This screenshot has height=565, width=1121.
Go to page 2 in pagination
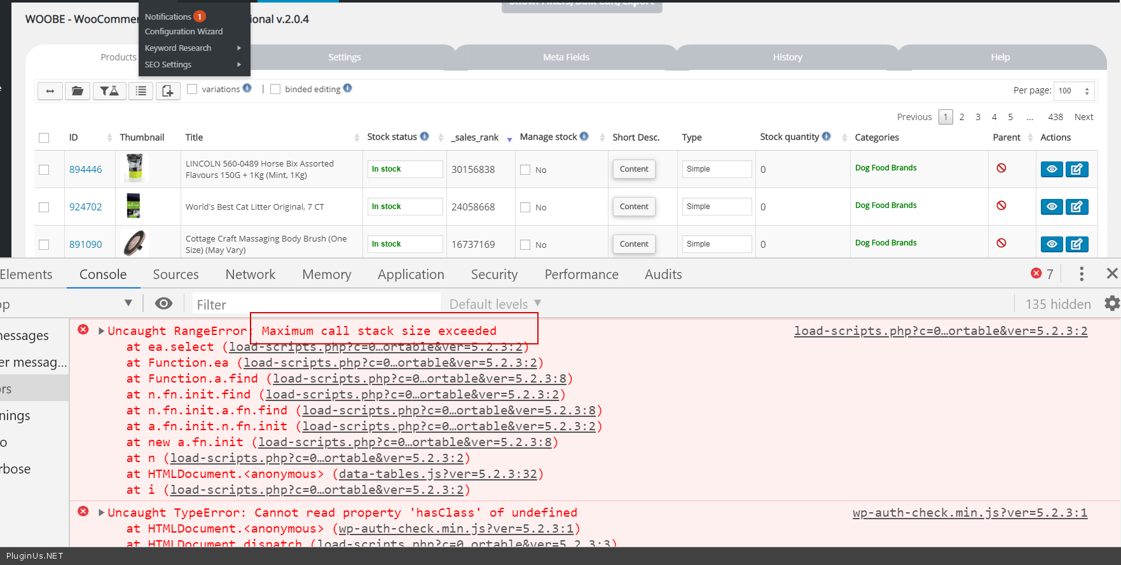click(961, 117)
